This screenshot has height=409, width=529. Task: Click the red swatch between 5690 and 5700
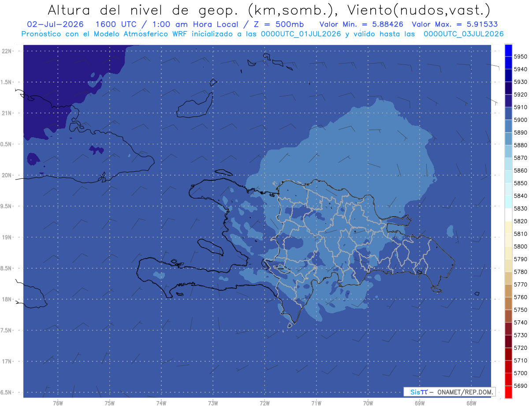[508, 379]
